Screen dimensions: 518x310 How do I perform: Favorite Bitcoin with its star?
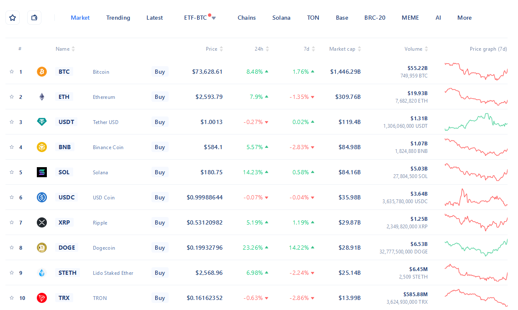pyautogui.click(x=12, y=72)
